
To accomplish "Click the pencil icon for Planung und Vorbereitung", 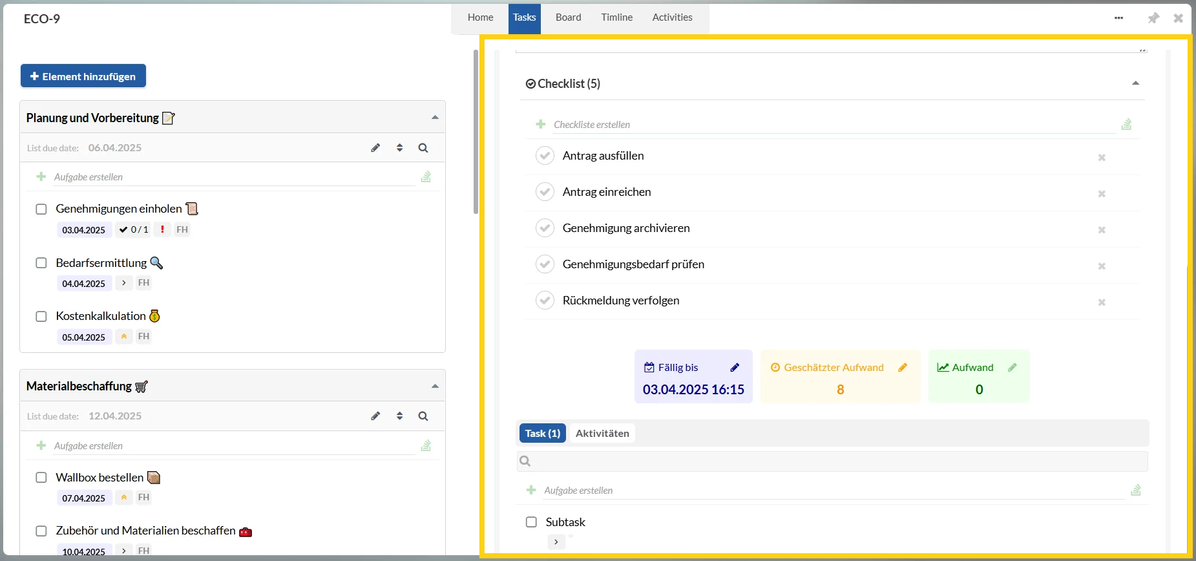I will (375, 148).
